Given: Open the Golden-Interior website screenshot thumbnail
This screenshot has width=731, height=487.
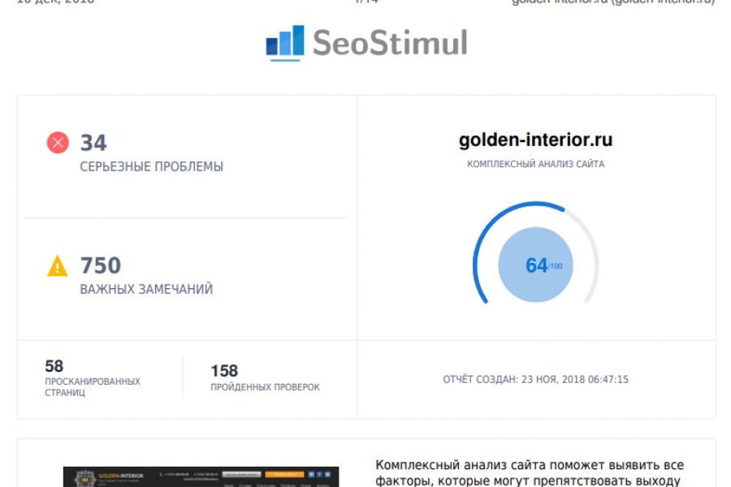Looking at the screenshot, I should point(201,476).
